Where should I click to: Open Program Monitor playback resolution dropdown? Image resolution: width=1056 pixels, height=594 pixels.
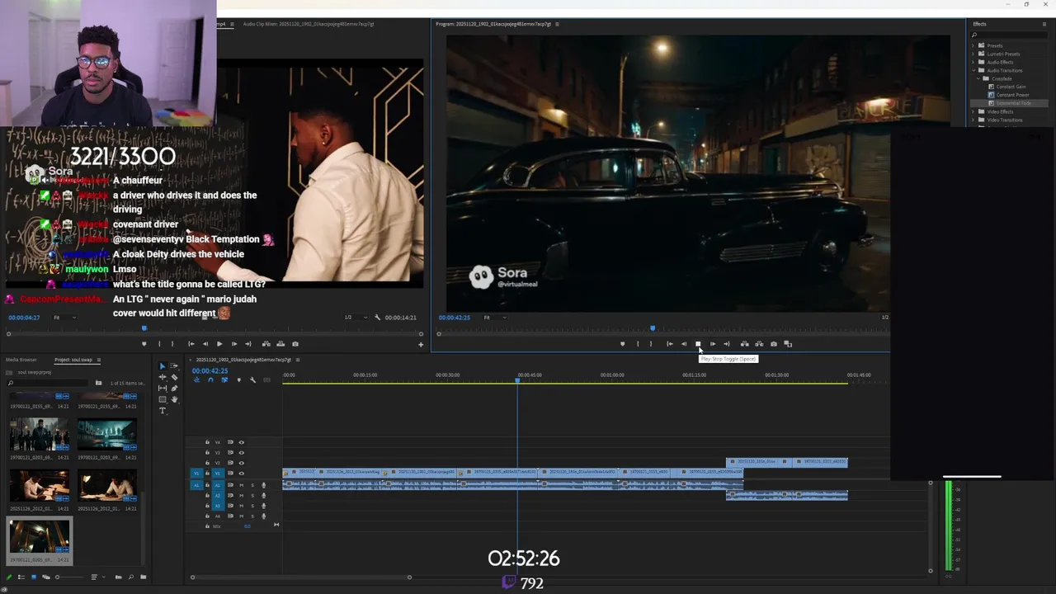[x=884, y=318]
